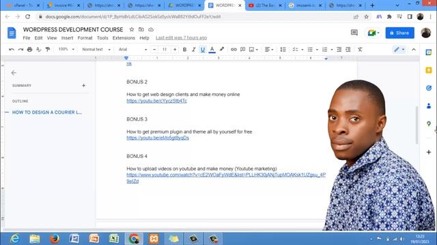Open the Tools menu

point(102,38)
